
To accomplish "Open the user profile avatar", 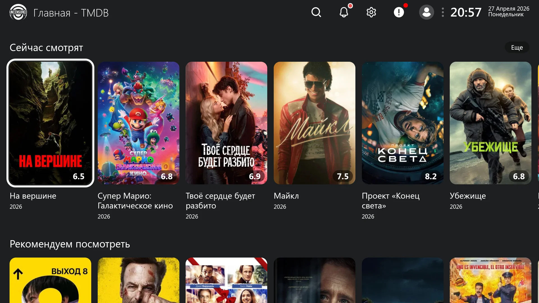I will (x=426, y=12).
